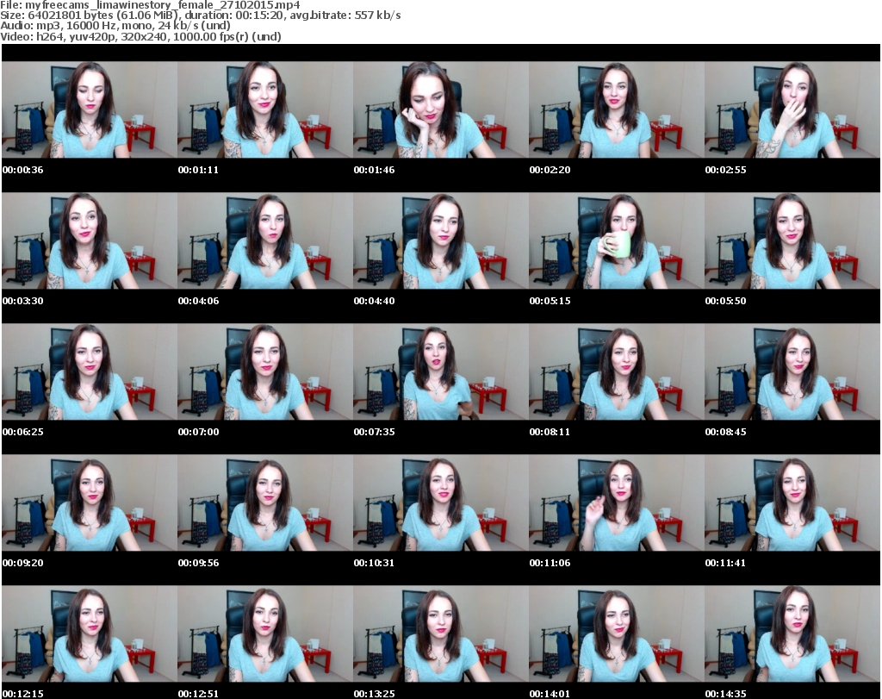The height and width of the screenshot is (699, 882).
Task: Click the timestamp label 00:02:55
Action: (725, 170)
